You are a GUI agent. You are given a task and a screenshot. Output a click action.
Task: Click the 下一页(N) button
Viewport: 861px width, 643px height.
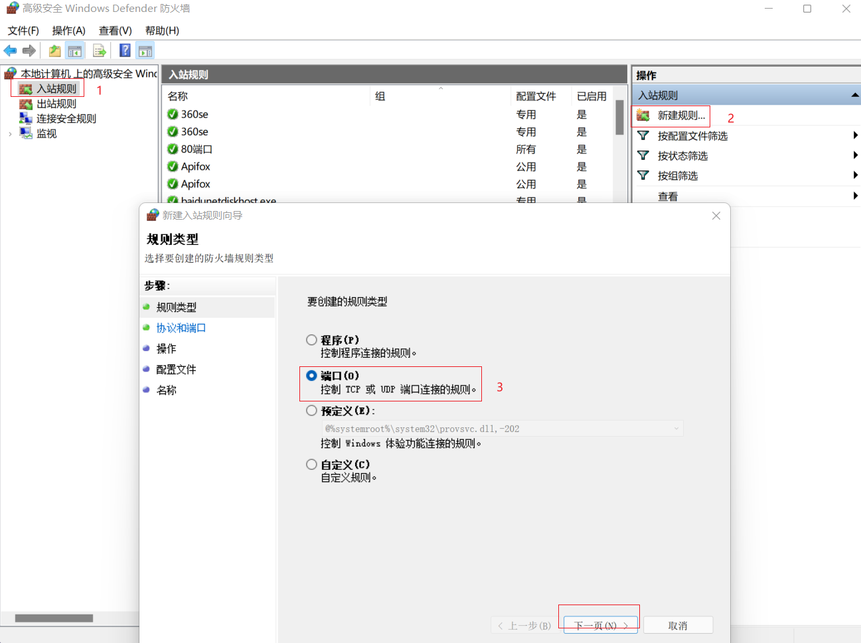pos(601,625)
